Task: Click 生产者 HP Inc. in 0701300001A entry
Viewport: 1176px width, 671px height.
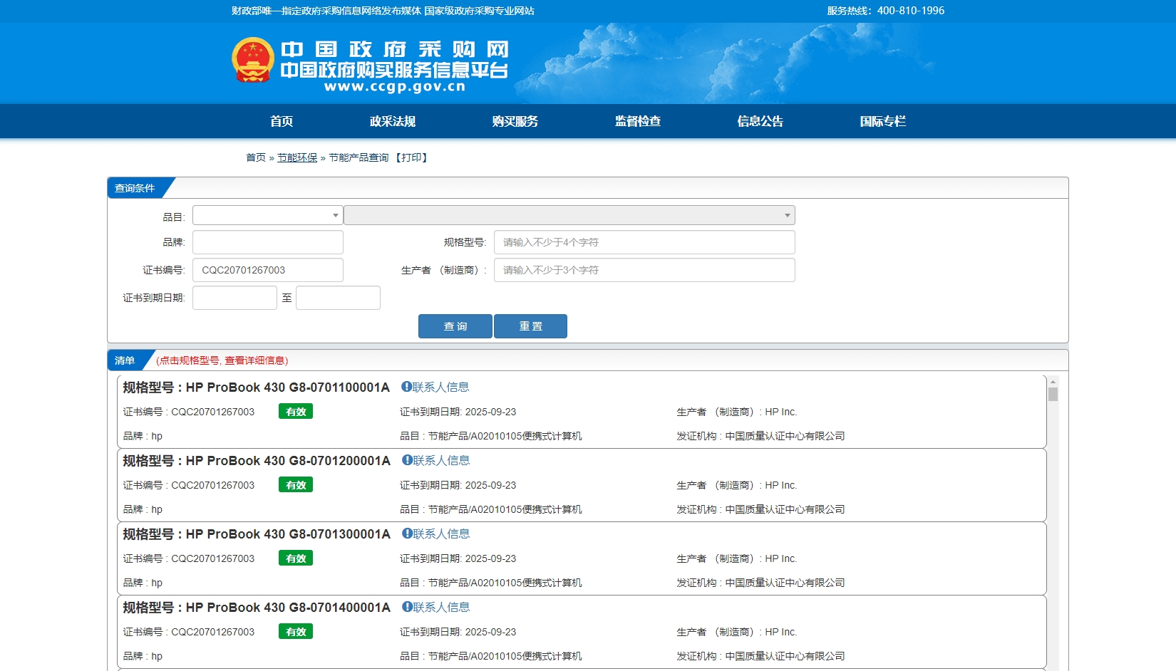Action: click(736, 558)
